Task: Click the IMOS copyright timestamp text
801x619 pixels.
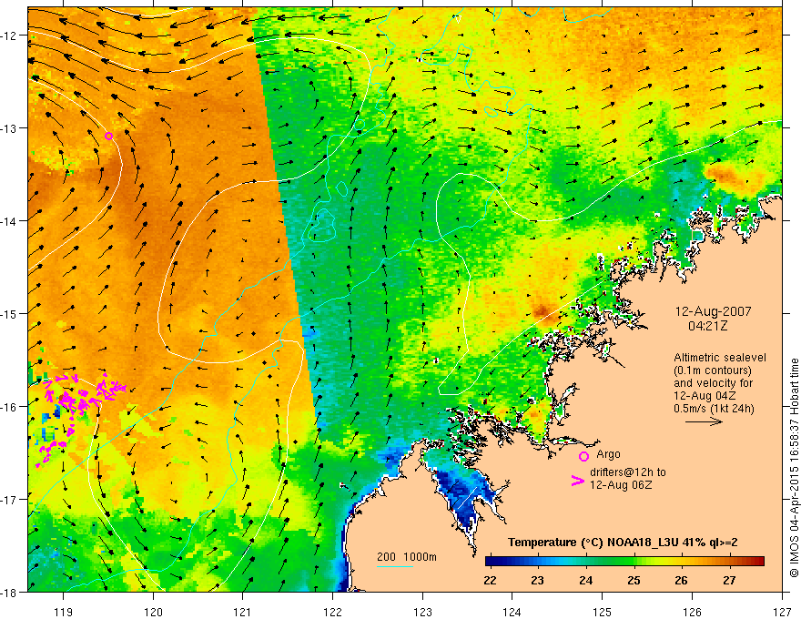Action: 794,468
